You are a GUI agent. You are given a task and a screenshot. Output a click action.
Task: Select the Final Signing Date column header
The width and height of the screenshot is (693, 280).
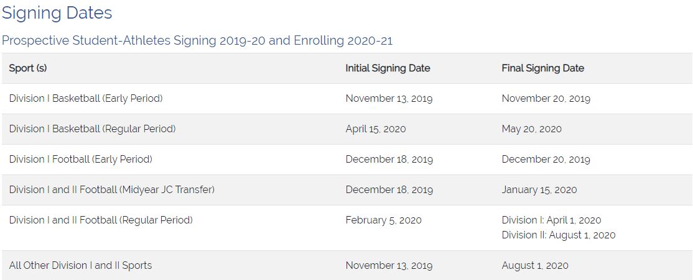pos(542,68)
